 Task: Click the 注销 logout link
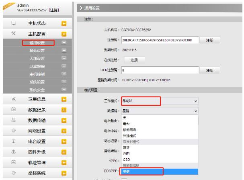click(54, 10)
